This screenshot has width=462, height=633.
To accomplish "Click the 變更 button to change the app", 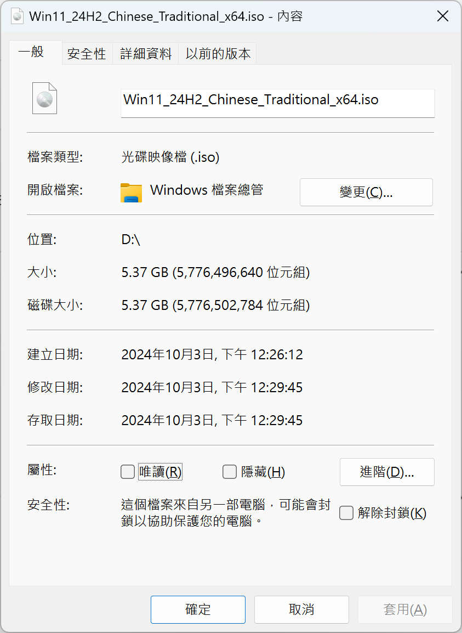I will 366,193.
